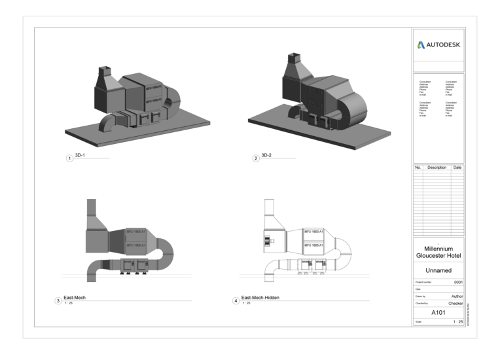Click the 1 : 25 scale under East-Mech-Hidden title
500x354 pixels.
[x=246, y=304]
